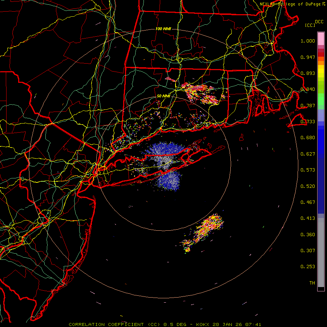Click the [CC] legend unit label
The image size is (327, 327).
(310, 25)
